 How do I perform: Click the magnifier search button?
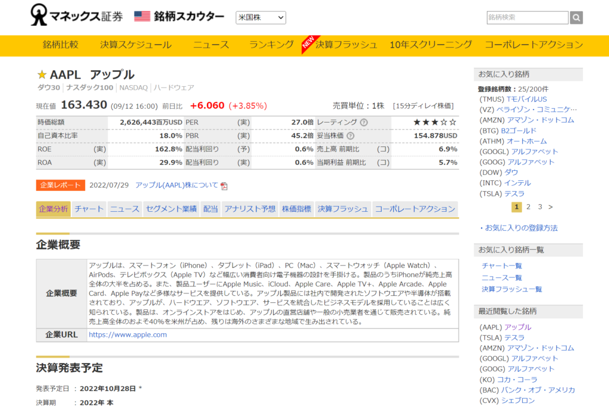(576, 18)
